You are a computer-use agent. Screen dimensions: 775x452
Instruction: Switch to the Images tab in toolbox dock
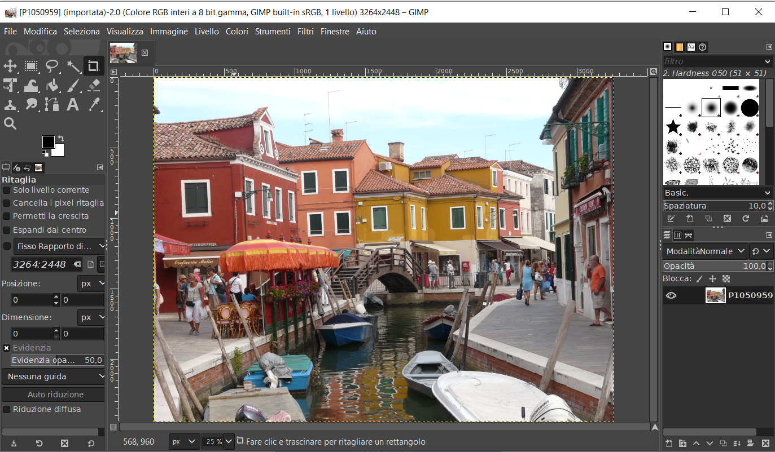(39, 167)
